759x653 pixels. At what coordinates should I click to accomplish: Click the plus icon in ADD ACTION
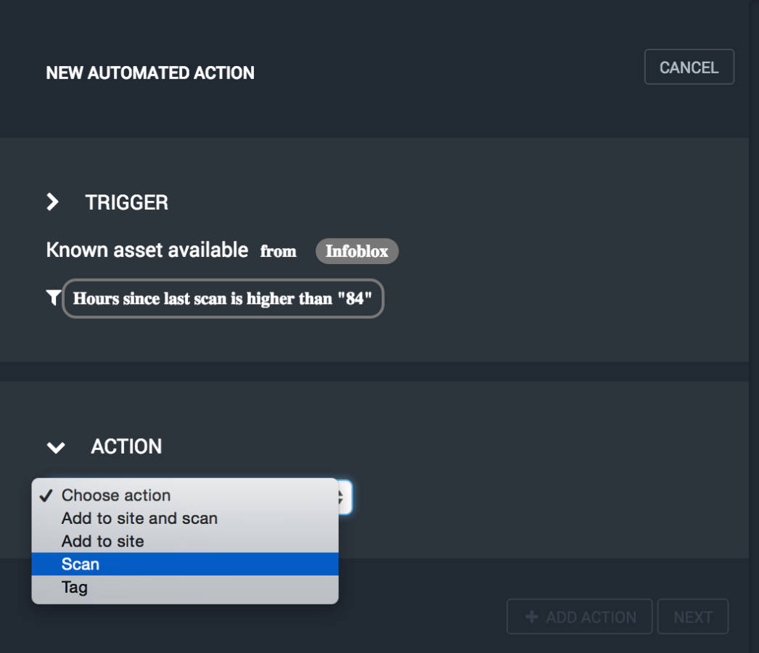(531, 617)
